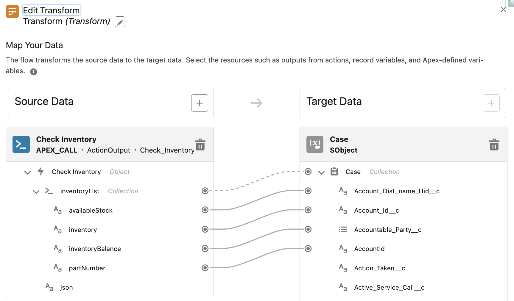Delete the Check Inventory source data

200,145
